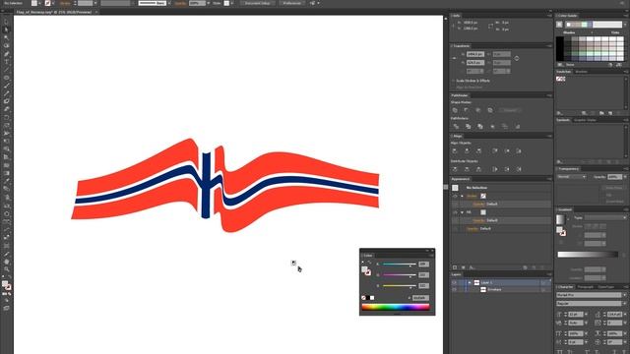The image size is (630, 354).
Task: Hide the Envelope sublayer
Action: click(x=455, y=289)
